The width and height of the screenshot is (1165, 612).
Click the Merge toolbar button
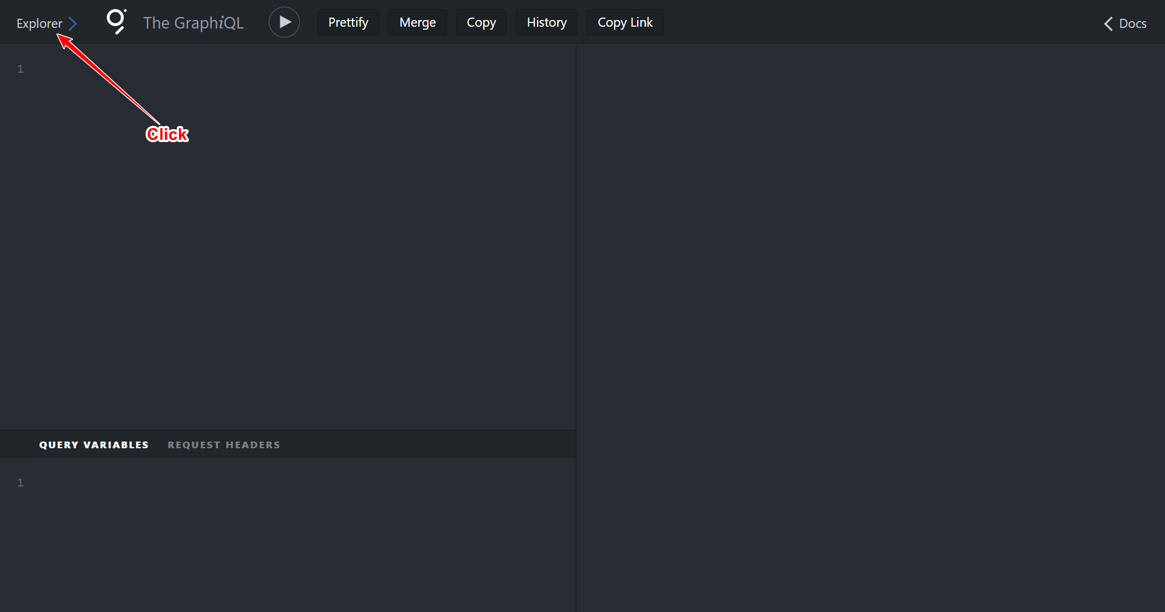(417, 22)
